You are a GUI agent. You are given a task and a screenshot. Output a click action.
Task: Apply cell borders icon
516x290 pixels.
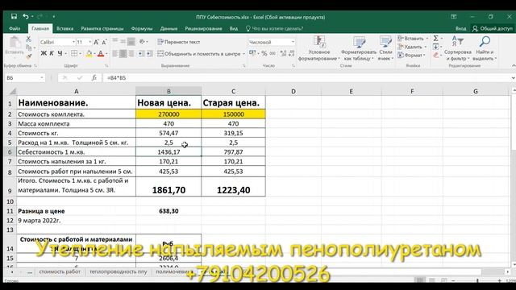coord(74,53)
